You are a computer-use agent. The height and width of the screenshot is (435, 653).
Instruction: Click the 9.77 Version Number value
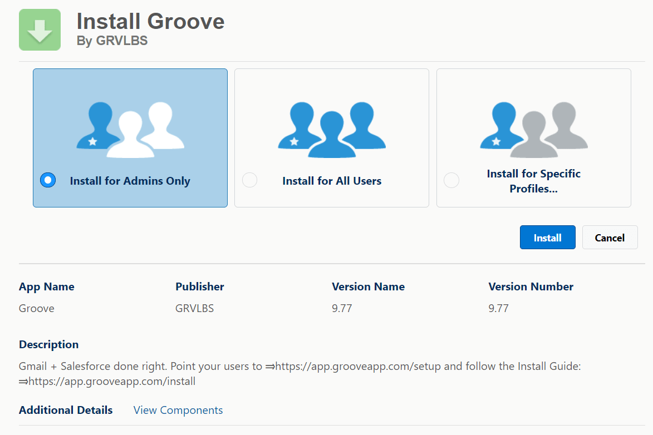(x=498, y=309)
